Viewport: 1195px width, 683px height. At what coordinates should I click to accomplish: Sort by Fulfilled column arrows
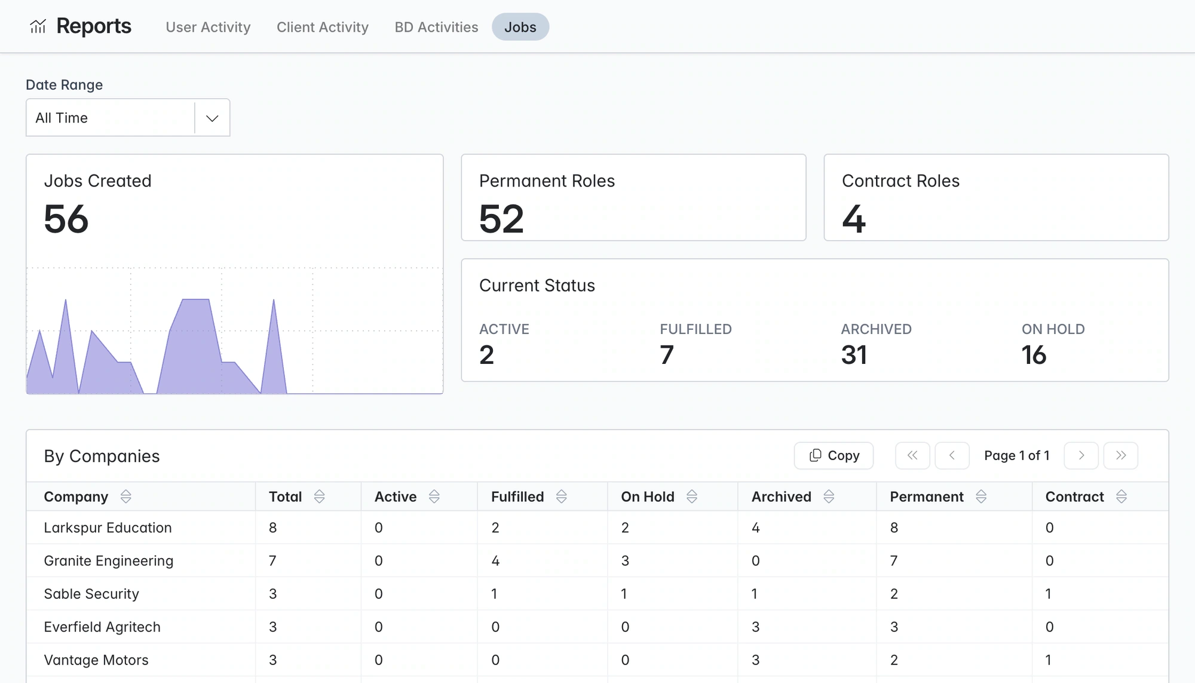561,497
